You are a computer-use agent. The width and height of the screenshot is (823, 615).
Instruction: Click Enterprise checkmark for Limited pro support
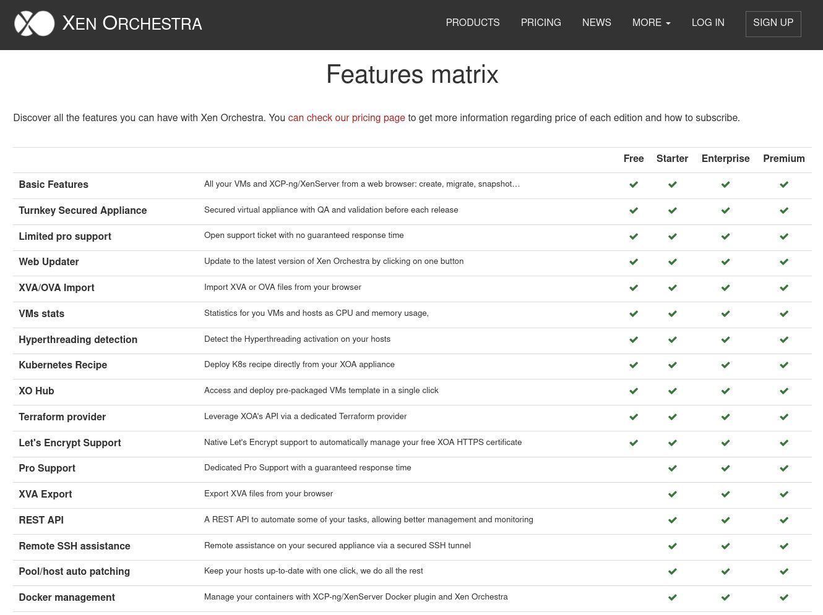pyautogui.click(x=726, y=237)
